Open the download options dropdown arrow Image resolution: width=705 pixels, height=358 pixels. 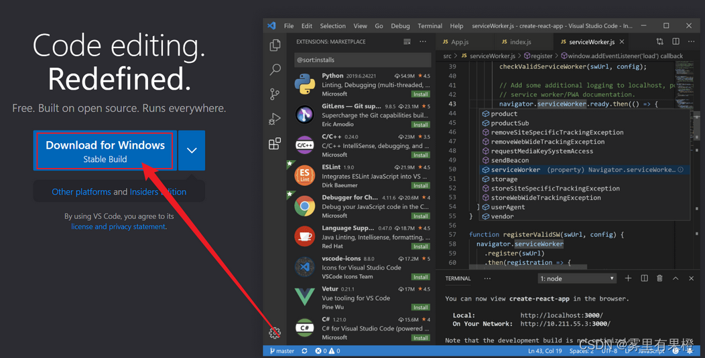192,151
